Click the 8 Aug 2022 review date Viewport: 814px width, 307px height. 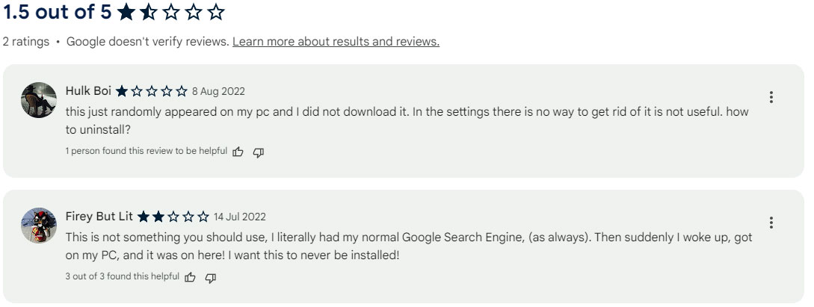tap(218, 92)
